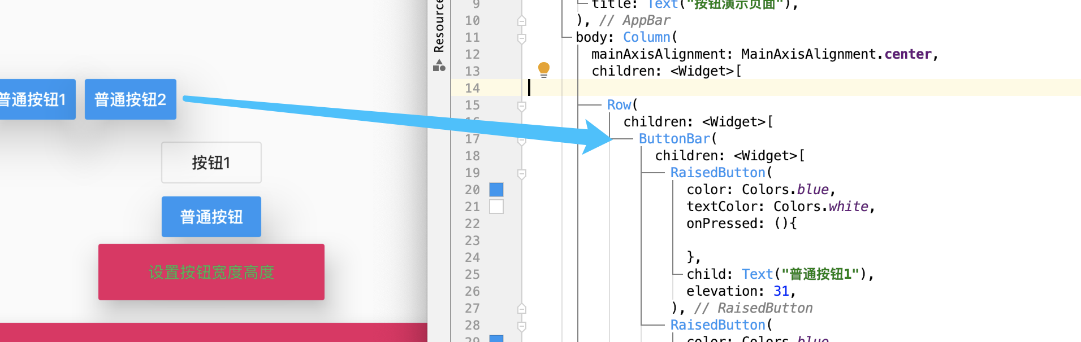Click the Resource Manager shapes icon
This screenshot has height=342, width=1081.
click(439, 65)
